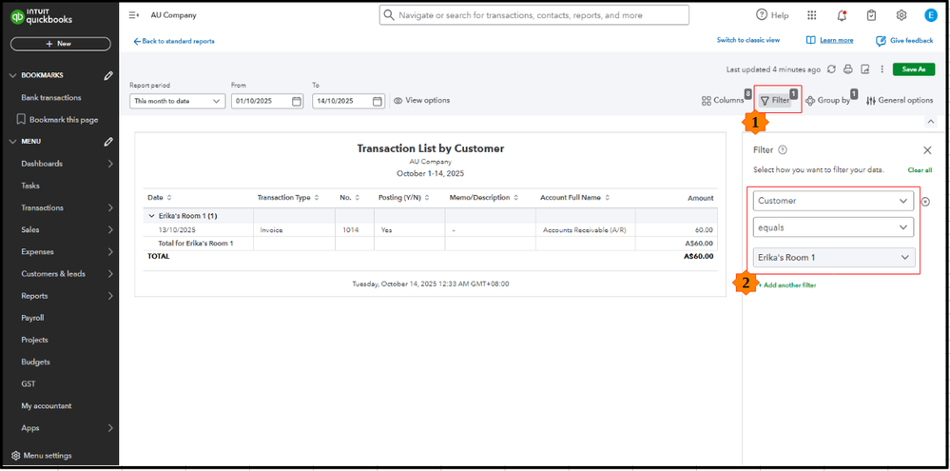The height and width of the screenshot is (471, 950).
Task: Edit the Bookmarks section pencil icon
Action: (108, 75)
